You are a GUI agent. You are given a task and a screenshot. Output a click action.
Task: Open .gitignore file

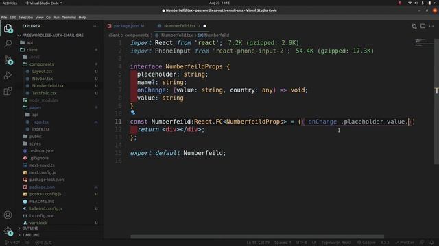(x=39, y=158)
